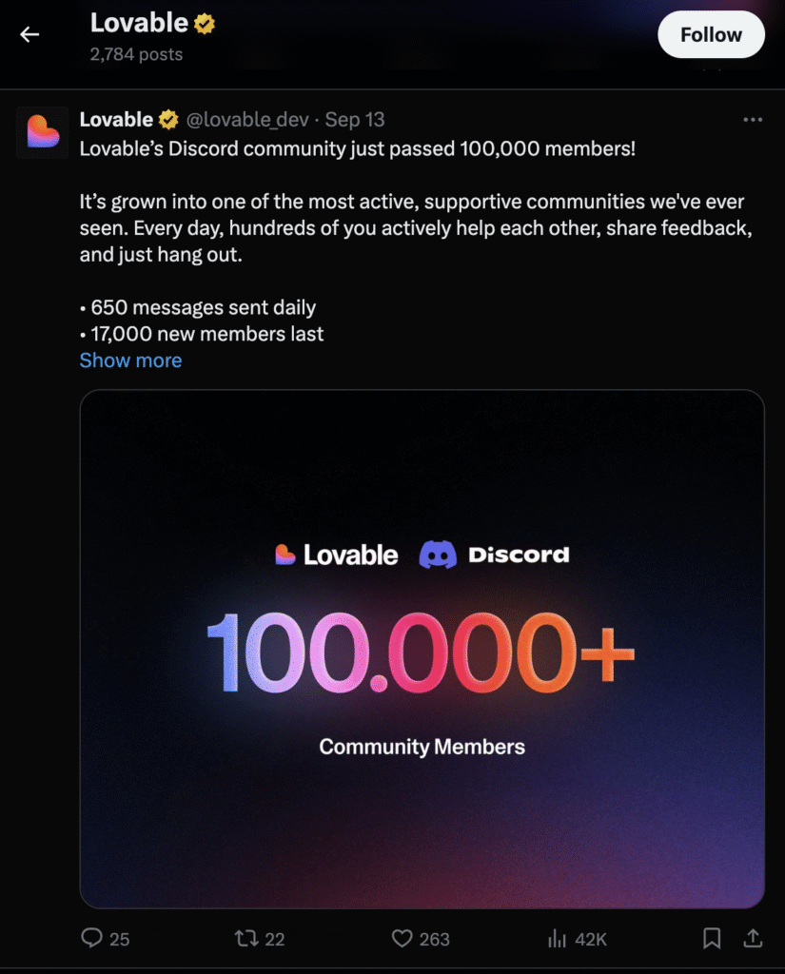
Task: Click the share upload icon
Action: [x=753, y=939]
